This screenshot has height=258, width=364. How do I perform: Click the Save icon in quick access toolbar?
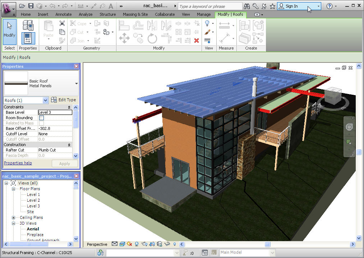tap(31, 6)
